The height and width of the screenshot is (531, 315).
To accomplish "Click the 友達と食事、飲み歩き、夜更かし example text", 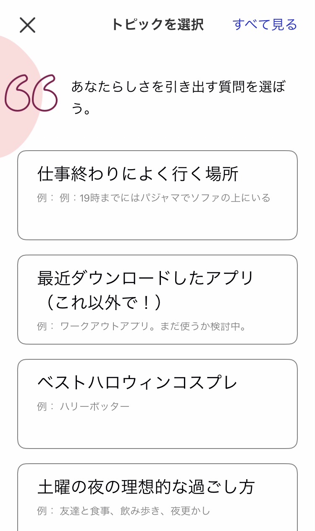I will tap(135, 511).
